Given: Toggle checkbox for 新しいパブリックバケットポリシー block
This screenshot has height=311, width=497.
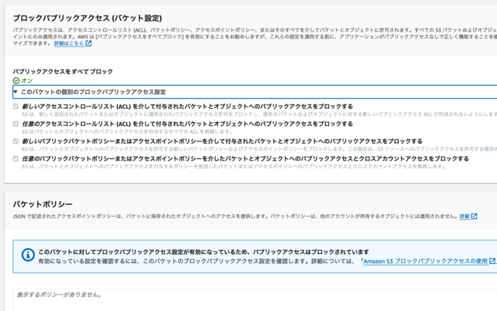Looking at the screenshot, I should (x=16, y=142).
